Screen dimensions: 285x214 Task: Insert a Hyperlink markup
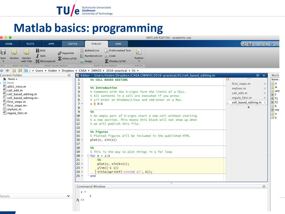[66, 53]
